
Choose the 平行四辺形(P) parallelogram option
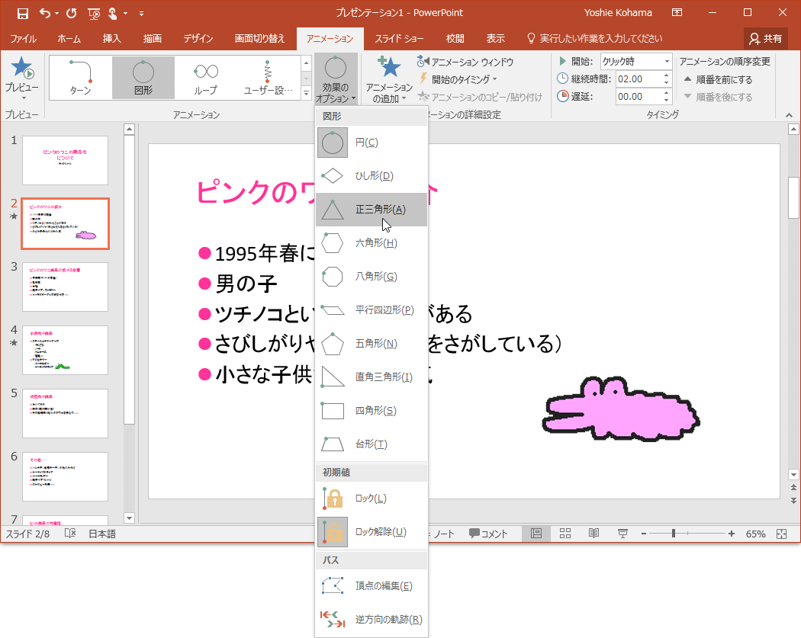[372, 309]
